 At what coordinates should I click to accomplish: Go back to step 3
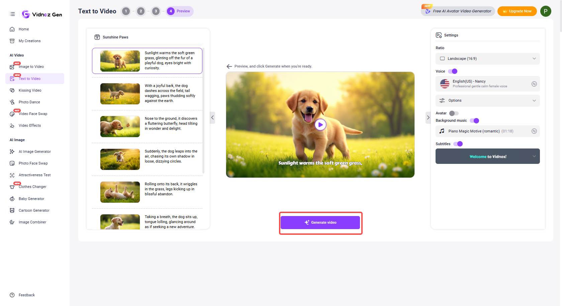click(x=156, y=11)
